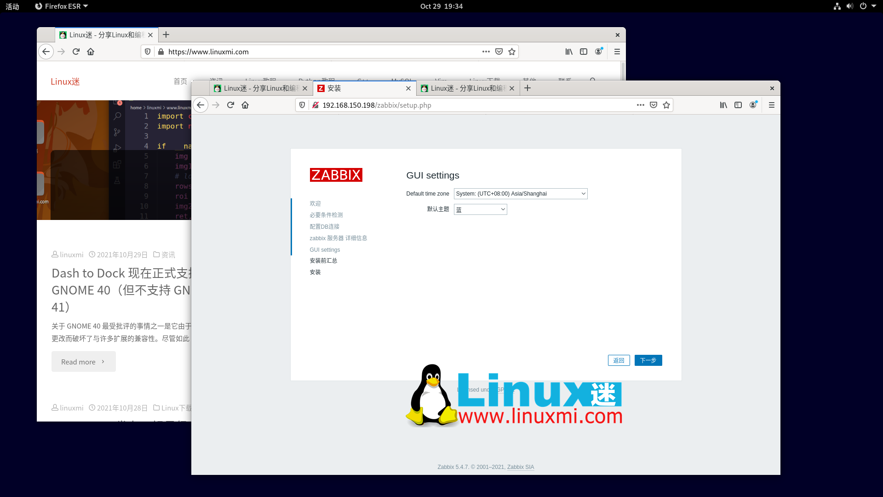Open Linux迷 site logo link
This screenshot has height=497, width=883.
(65, 81)
